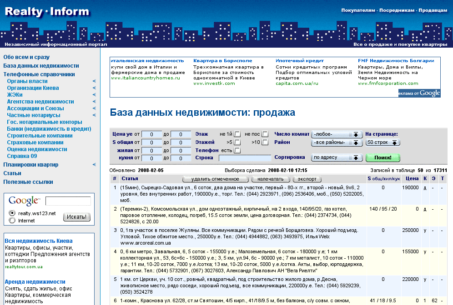Open 'Покупателям' in the top menu
Screen dimensions: 453x305
(x=358, y=10)
